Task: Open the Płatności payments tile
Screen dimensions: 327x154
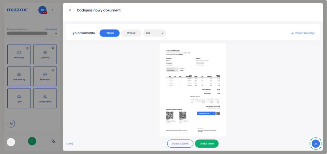Action: pos(45,76)
